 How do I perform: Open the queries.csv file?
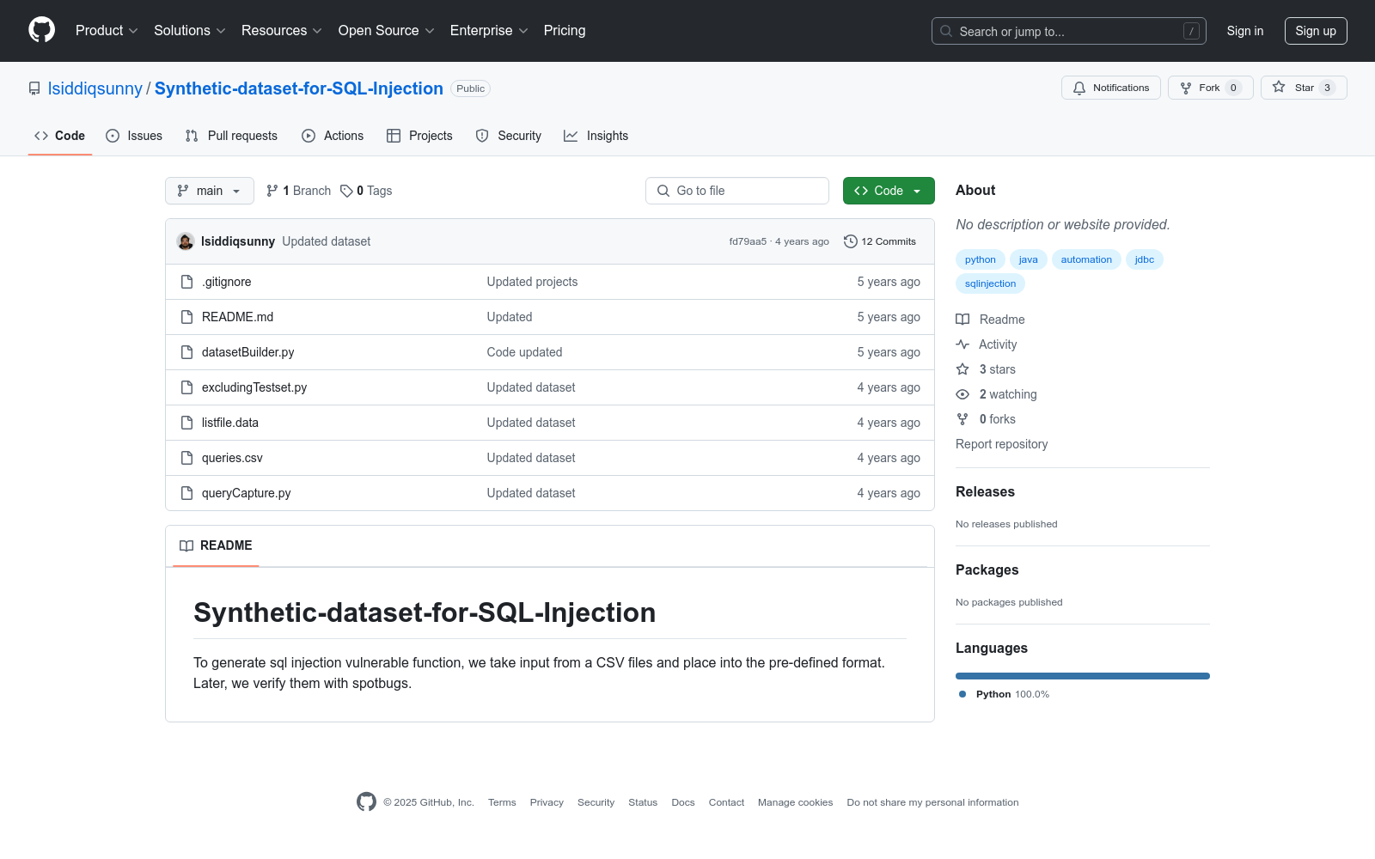click(232, 458)
